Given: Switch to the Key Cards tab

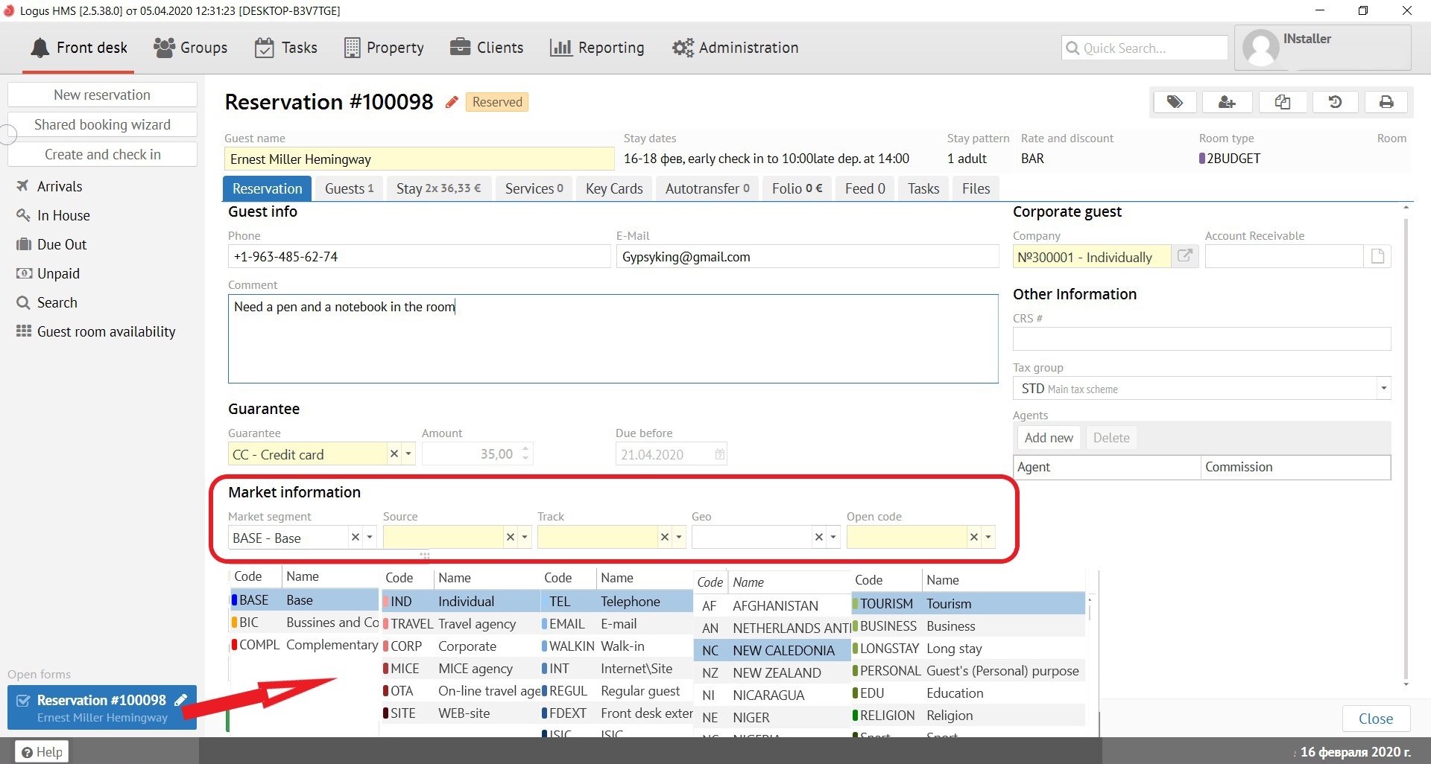Looking at the screenshot, I should pyautogui.click(x=614, y=188).
